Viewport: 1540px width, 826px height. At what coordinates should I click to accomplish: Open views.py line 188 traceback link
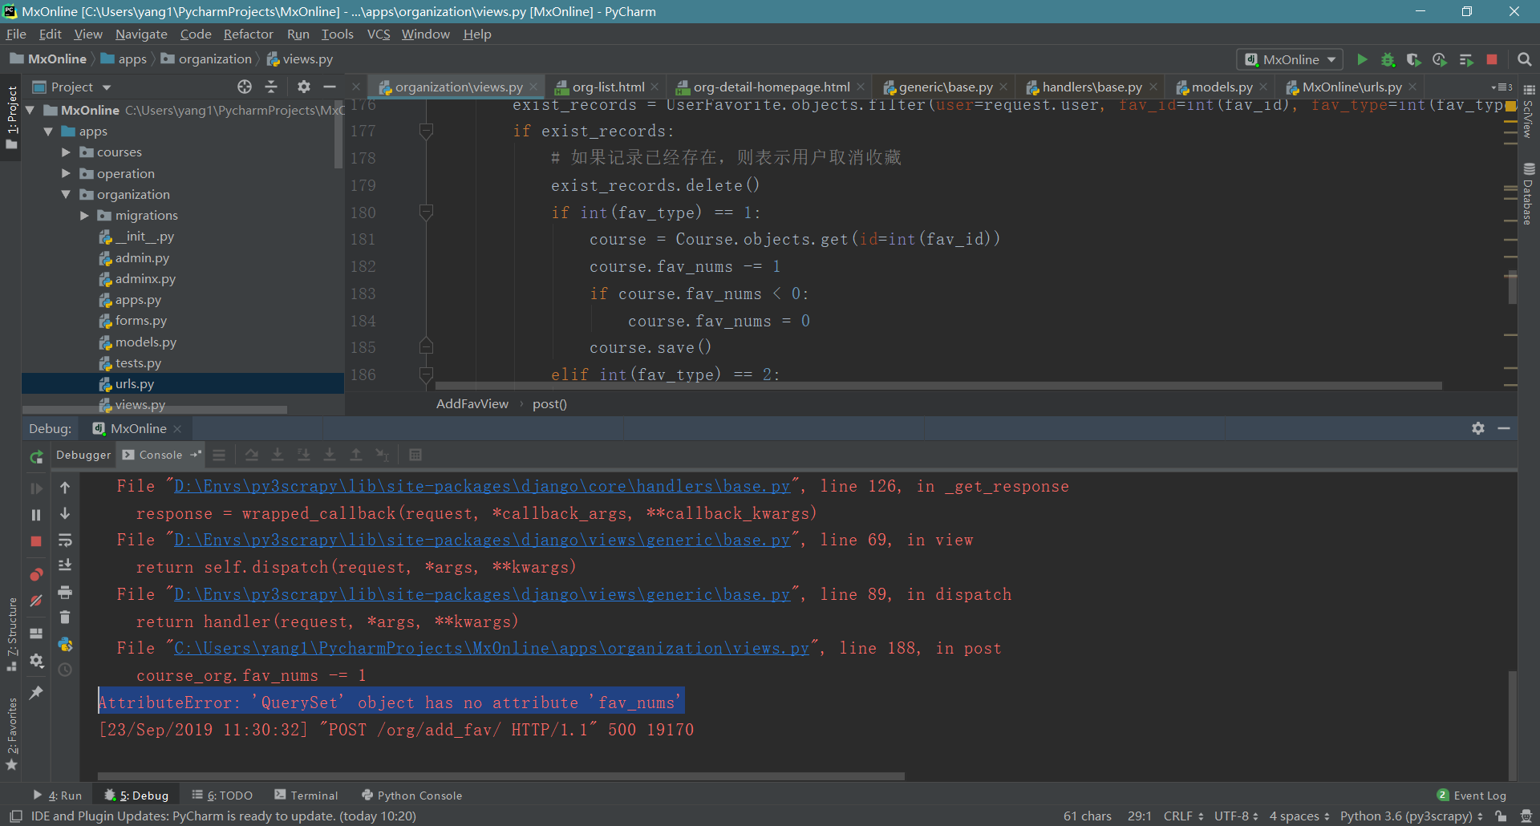pyautogui.click(x=492, y=648)
